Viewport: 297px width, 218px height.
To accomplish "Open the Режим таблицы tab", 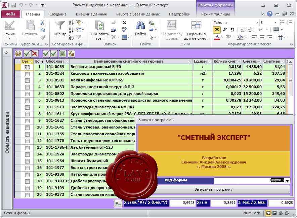I will pos(215,14).
